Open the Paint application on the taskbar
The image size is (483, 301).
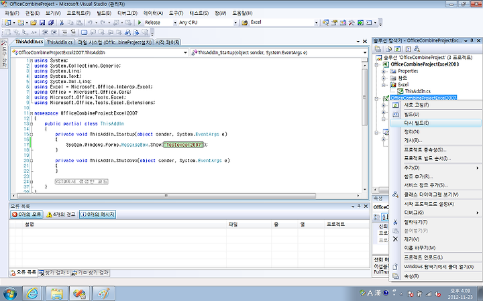(104, 294)
